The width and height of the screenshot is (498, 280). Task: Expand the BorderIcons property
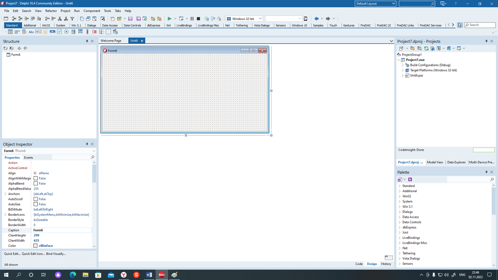5,214
